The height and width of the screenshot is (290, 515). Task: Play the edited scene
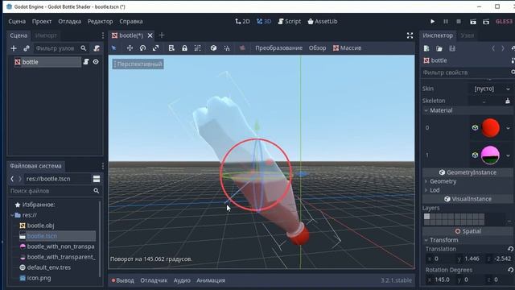[473, 22]
